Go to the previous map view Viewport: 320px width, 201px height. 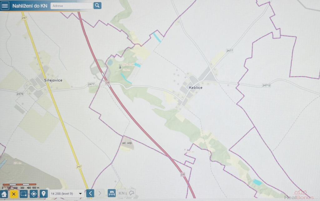(90, 193)
